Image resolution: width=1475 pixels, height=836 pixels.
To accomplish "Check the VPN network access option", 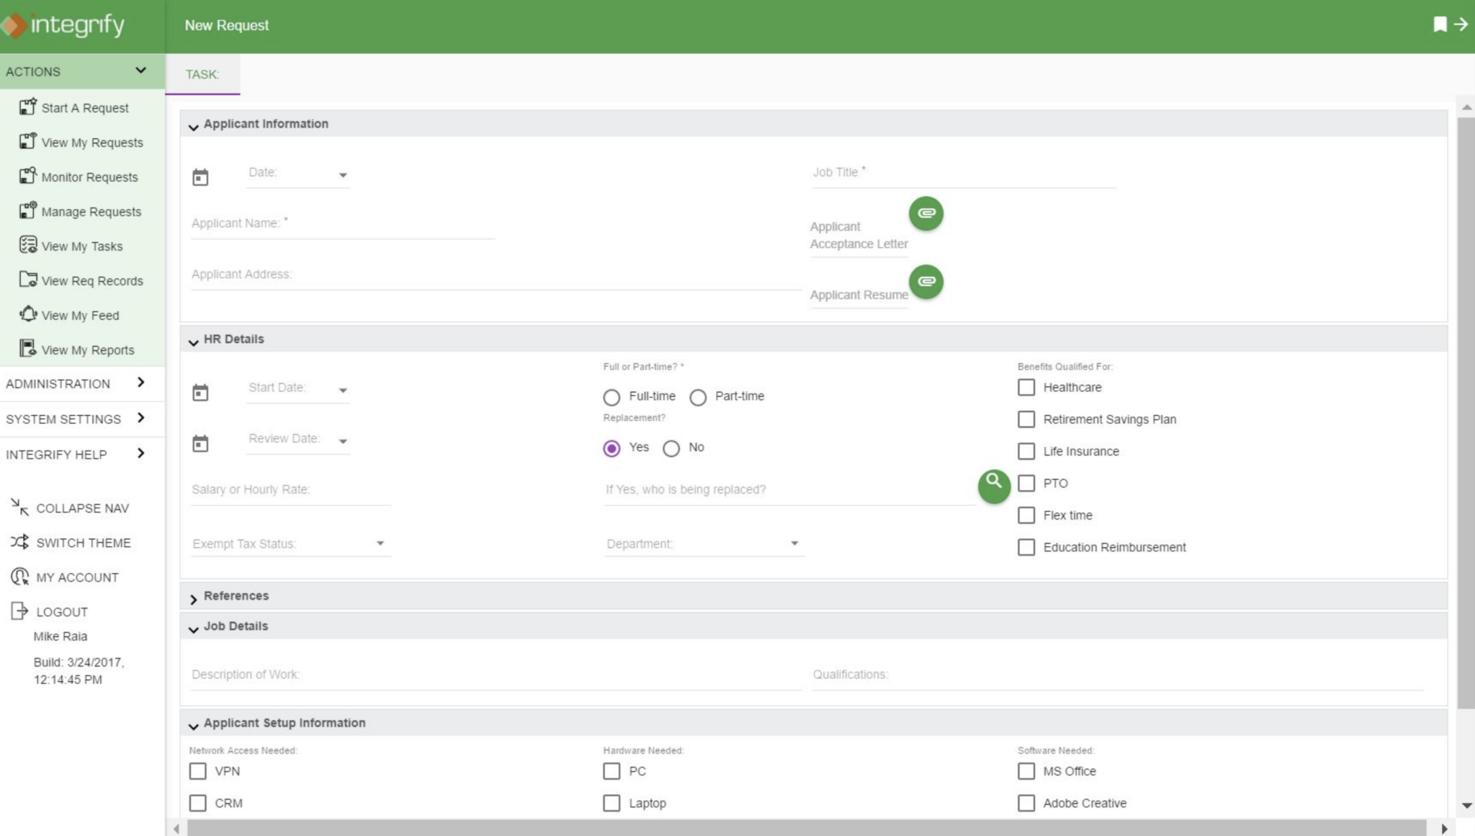I will (197, 770).
